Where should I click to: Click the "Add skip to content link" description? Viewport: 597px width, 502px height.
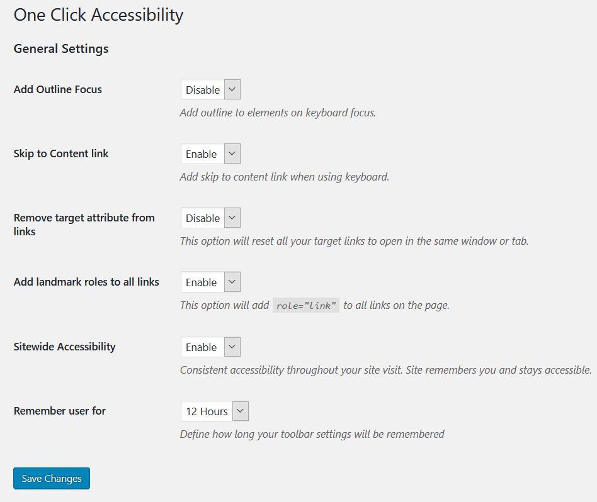[x=284, y=177]
